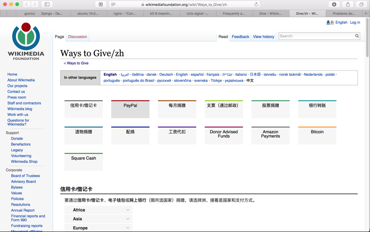The height and width of the screenshot is (232, 370).
Task: Go back with Safari's back arrow
Action: 26,4
